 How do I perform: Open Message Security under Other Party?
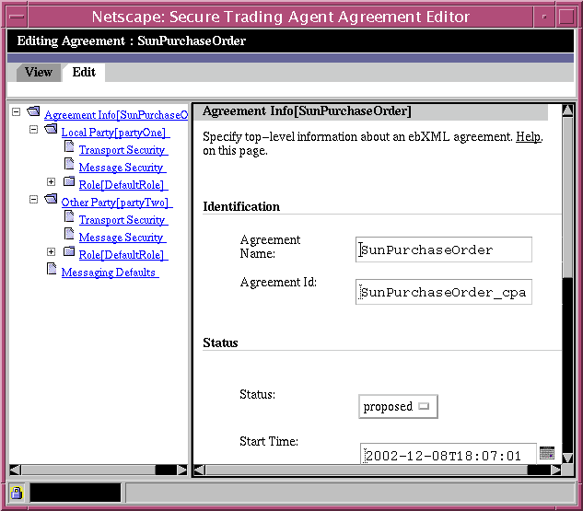(x=122, y=238)
